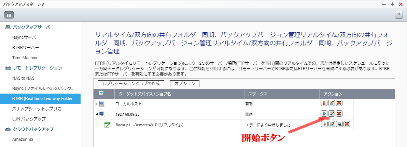Click the エラーにより中断しました status
Viewport: 407px width, 147px height.
click(268, 125)
